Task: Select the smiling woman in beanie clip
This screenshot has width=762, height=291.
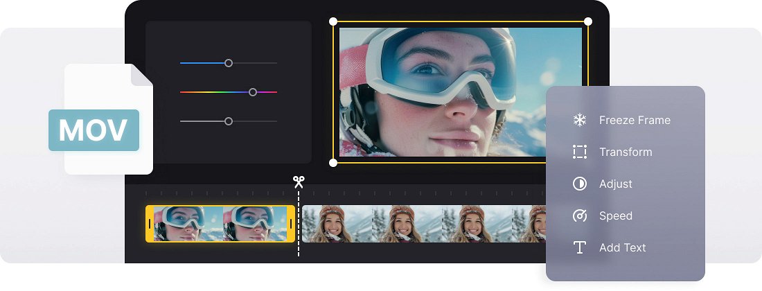Action: [x=424, y=224]
